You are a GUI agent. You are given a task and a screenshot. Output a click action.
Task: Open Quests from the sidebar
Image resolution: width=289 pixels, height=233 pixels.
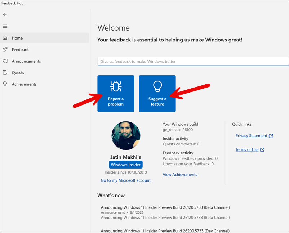coord(45,73)
